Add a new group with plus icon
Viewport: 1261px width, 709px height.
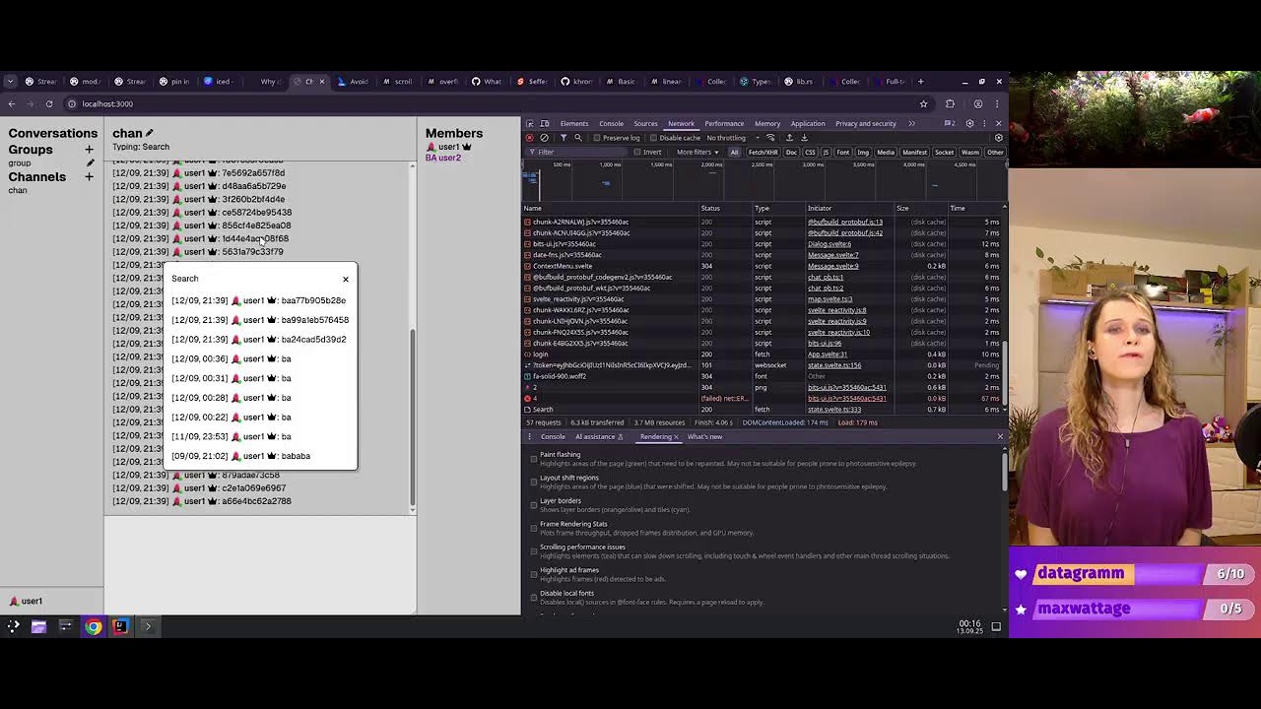pyautogui.click(x=89, y=150)
